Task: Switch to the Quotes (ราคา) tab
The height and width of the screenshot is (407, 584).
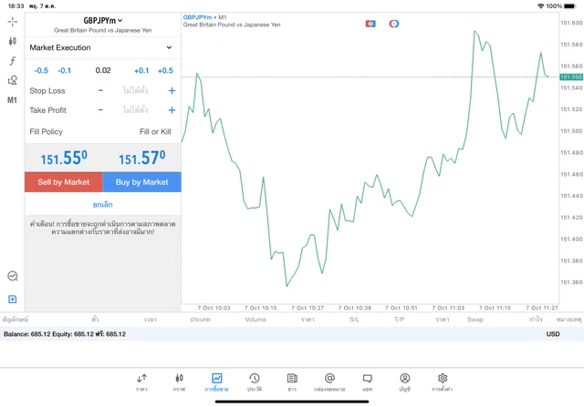Action: (x=141, y=382)
